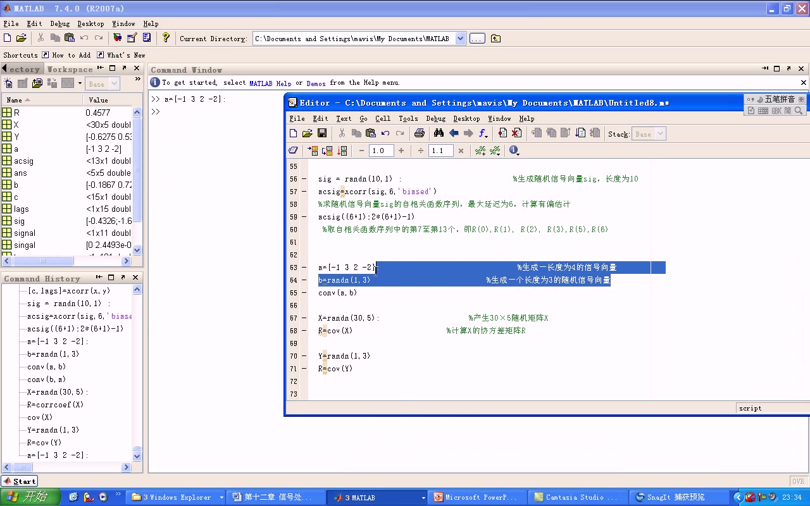Set or clear breakpoint icon in Editor

tap(502, 133)
